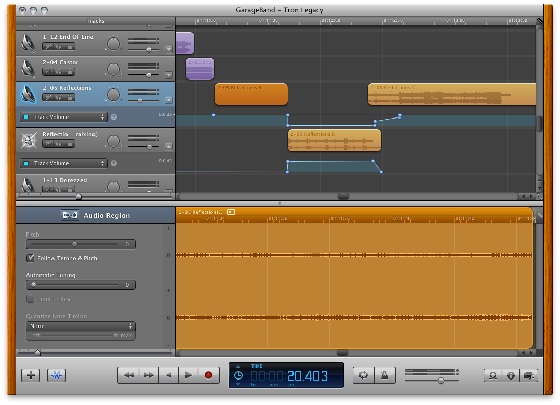Image resolution: width=560 pixels, height=405 pixels.
Task: Click the master volume slider
Action: click(431, 381)
